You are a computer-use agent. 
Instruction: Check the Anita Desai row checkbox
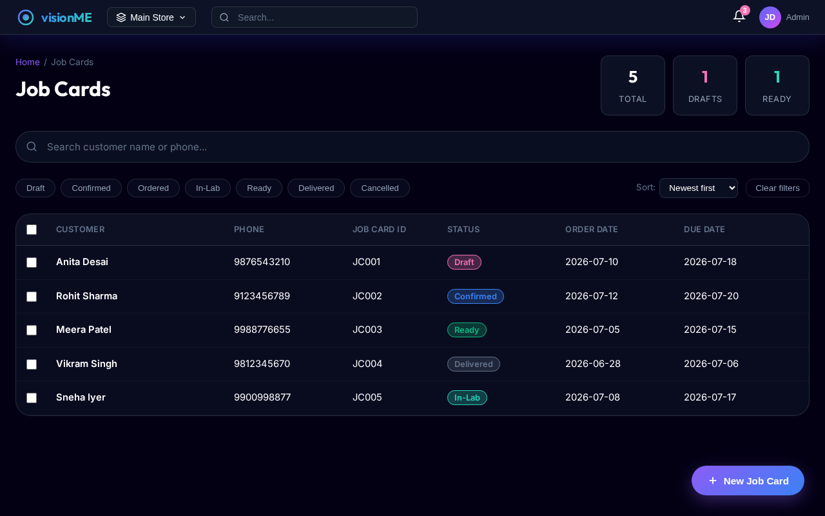[x=32, y=263]
